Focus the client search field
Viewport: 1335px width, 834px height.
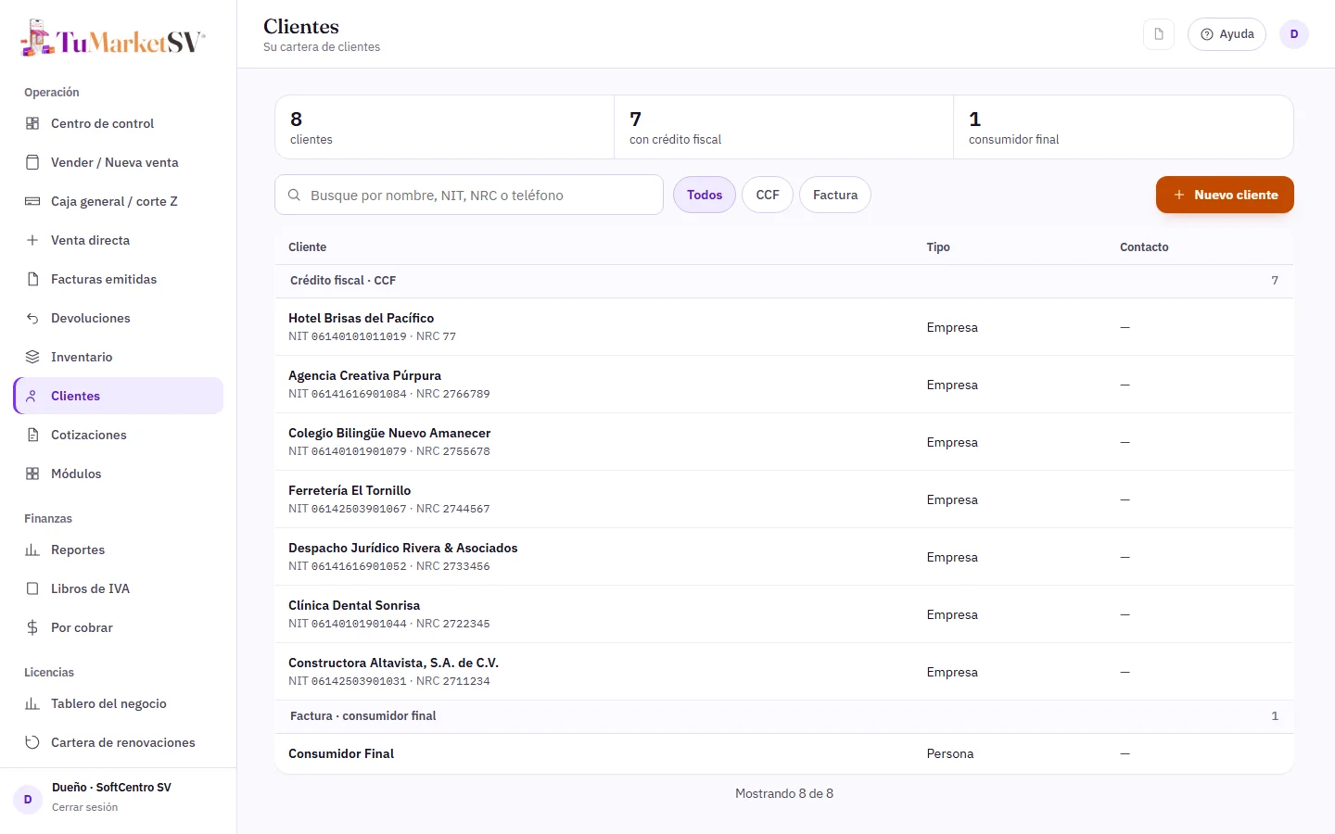[x=469, y=195]
